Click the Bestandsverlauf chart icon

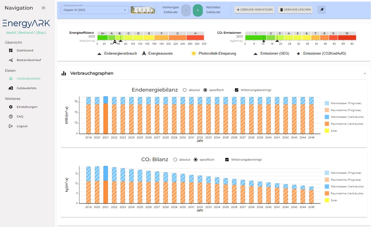click(11, 60)
